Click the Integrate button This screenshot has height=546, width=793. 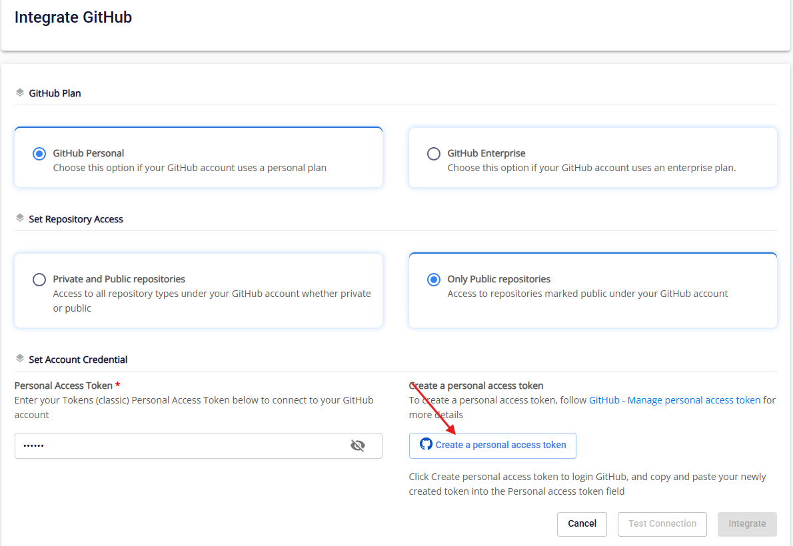click(x=747, y=523)
